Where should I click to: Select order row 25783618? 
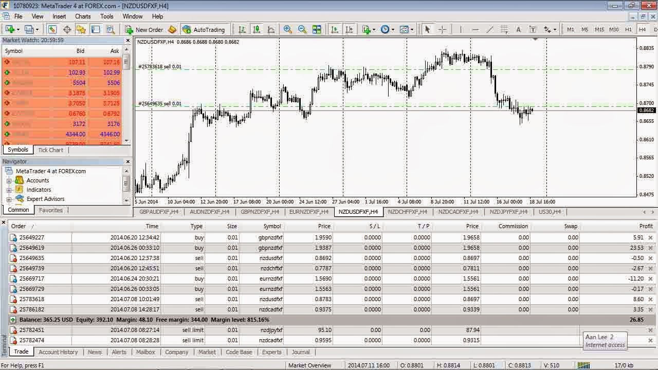click(332, 299)
